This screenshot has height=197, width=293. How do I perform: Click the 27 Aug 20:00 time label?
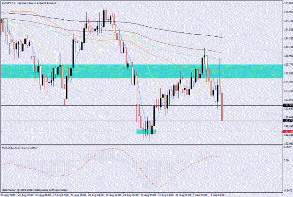[78, 195]
